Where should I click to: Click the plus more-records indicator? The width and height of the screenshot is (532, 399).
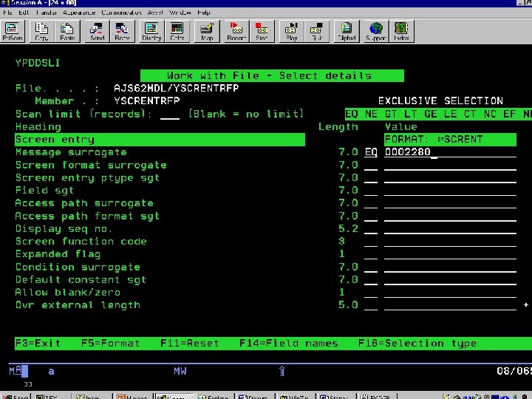(x=526, y=304)
